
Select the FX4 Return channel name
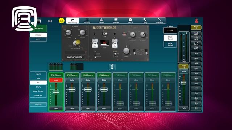click(x=104, y=75)
